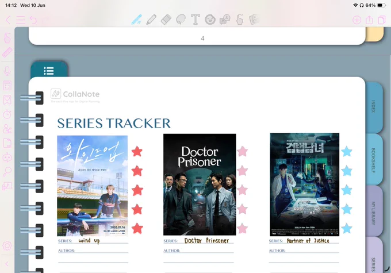Click the SERIES TRACKER heading
The width and height of the screenshot is (391, 273).
tap(114, 123)
